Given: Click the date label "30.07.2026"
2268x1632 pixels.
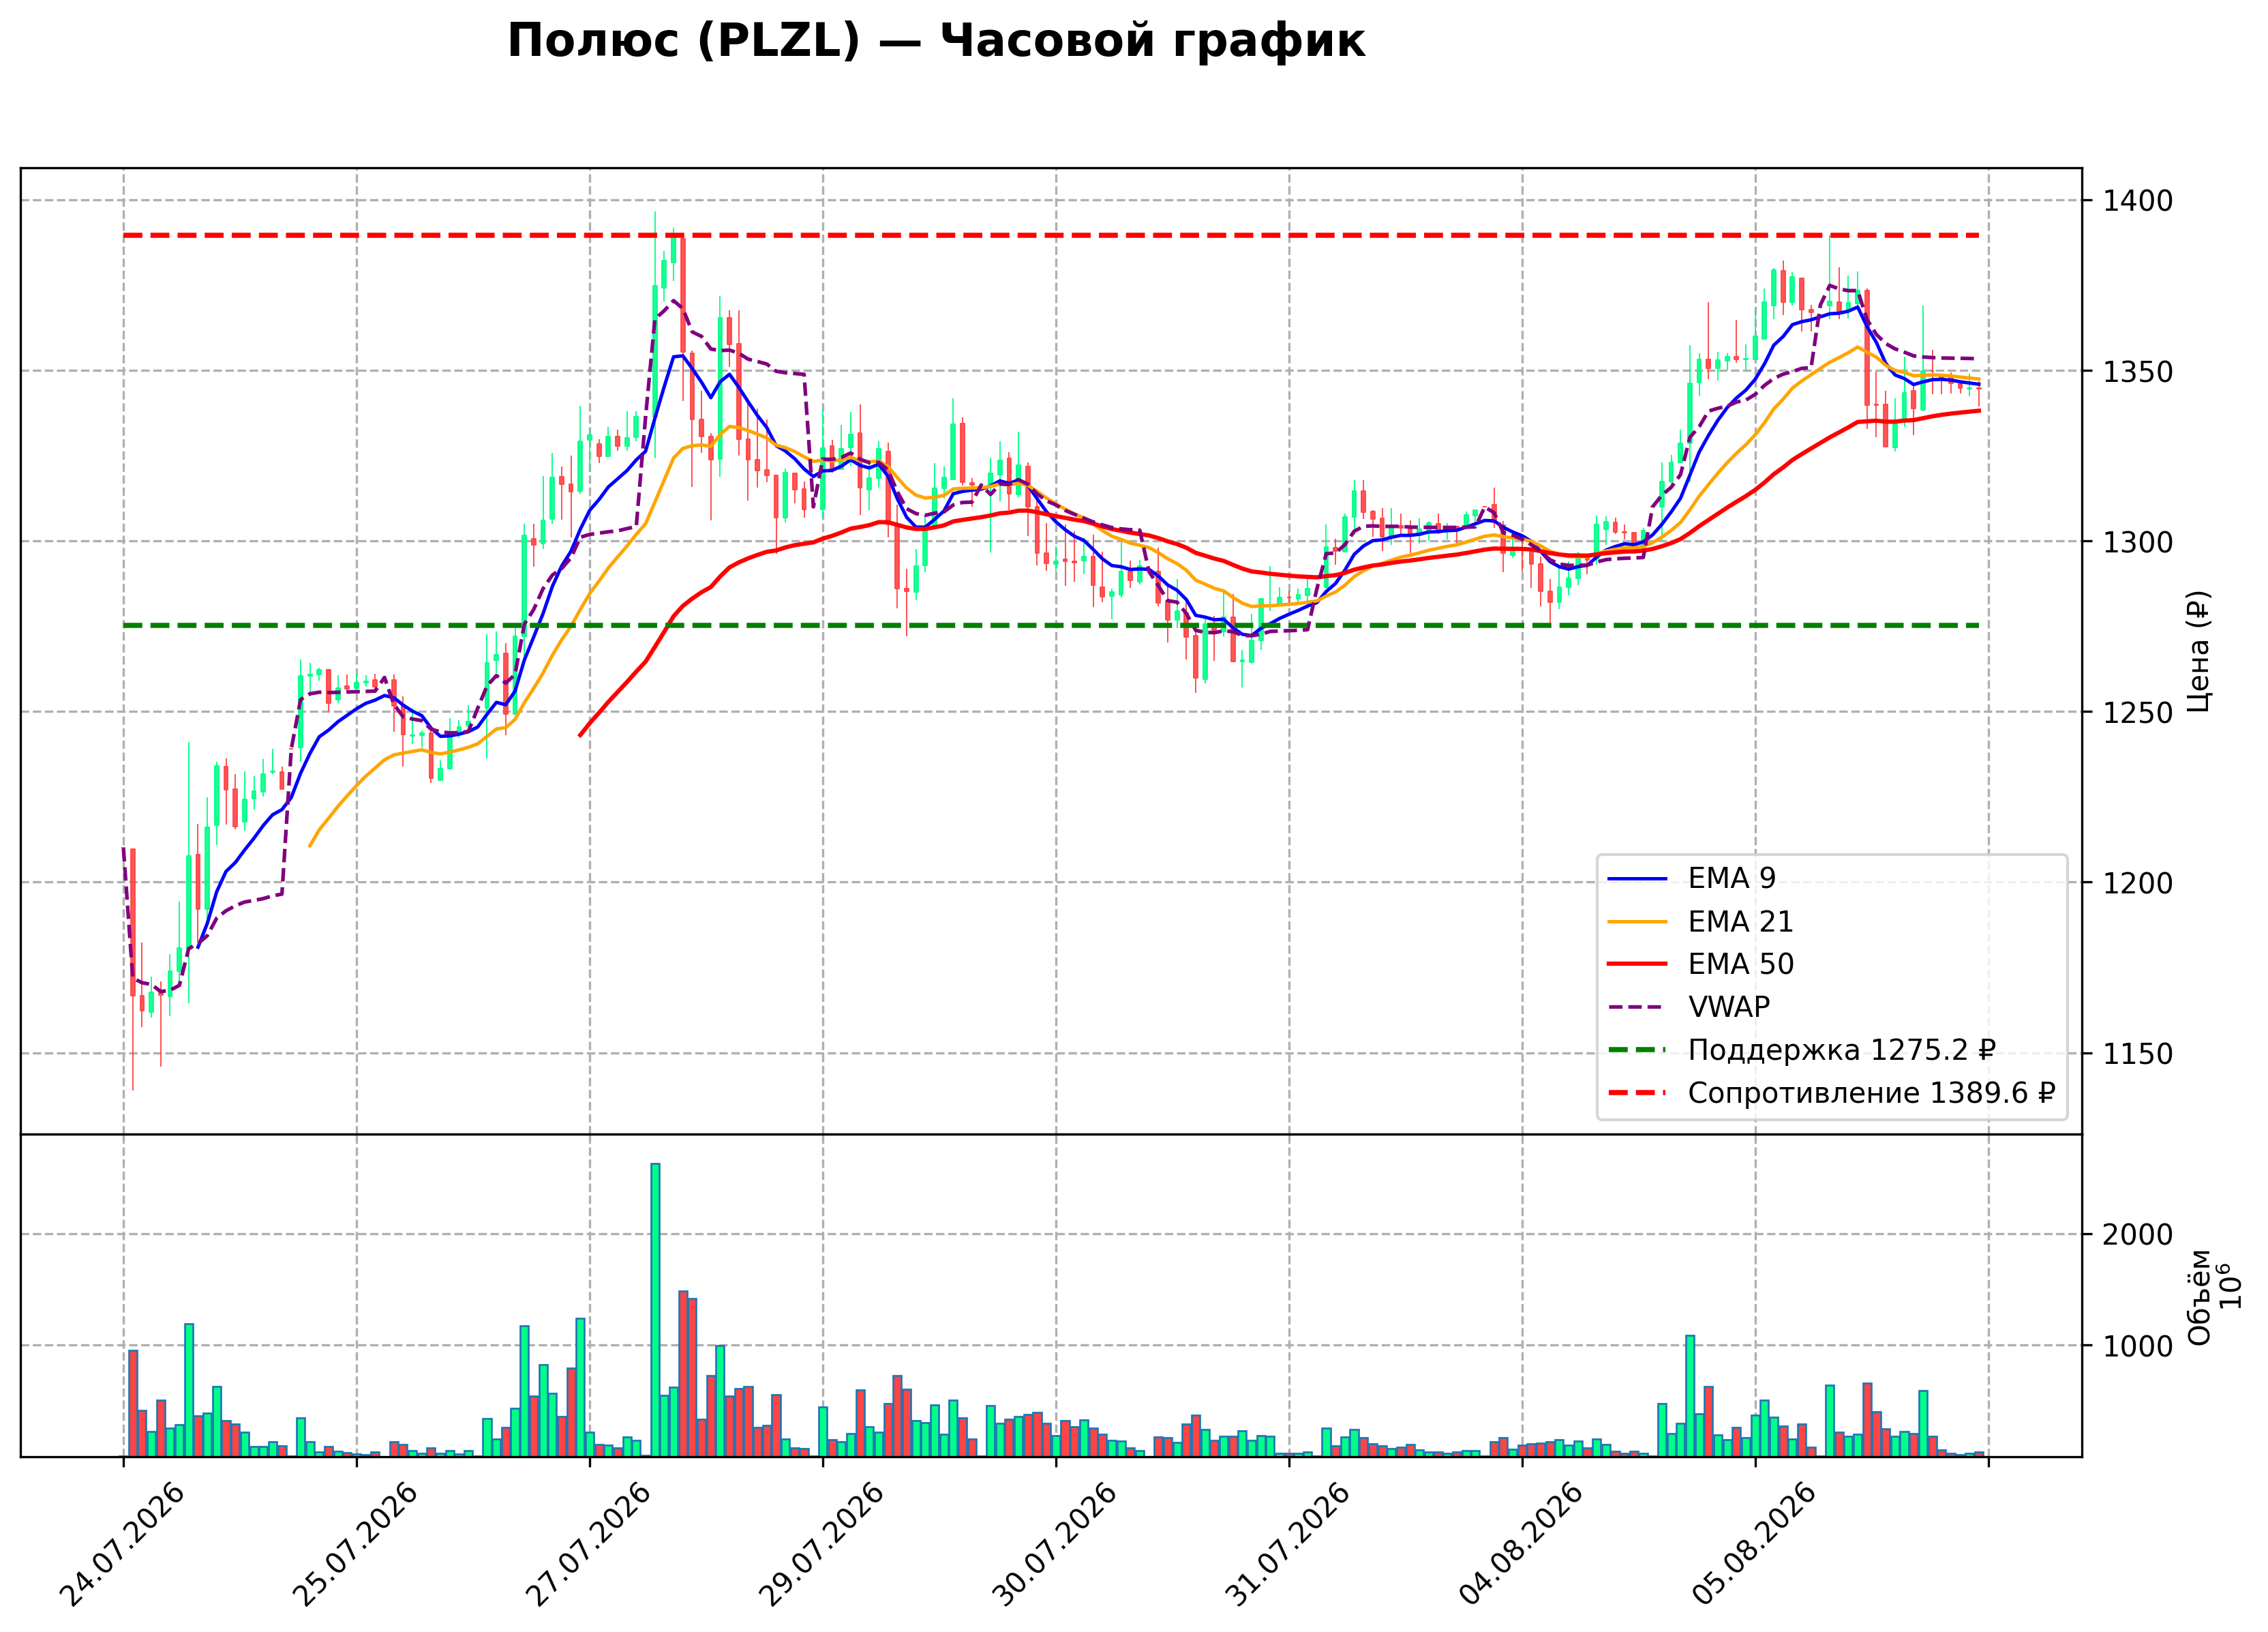Looking at the screenshot, I should (1054, 1545).
